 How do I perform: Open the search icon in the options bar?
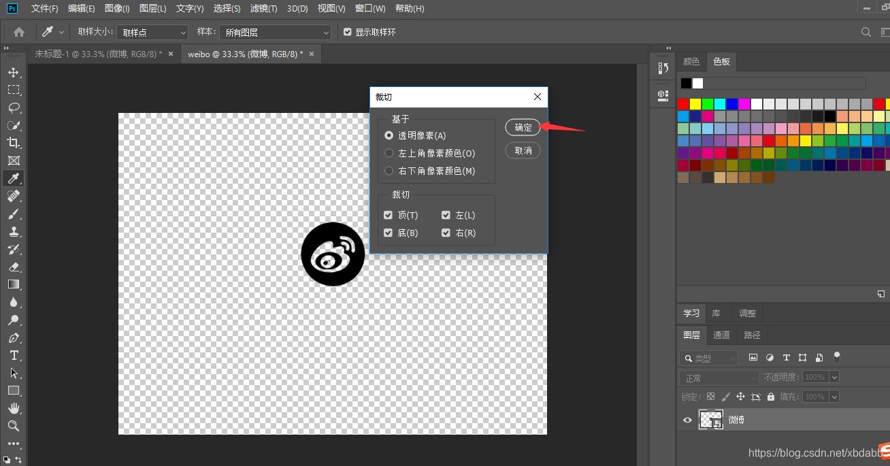(x=866, y=32)
